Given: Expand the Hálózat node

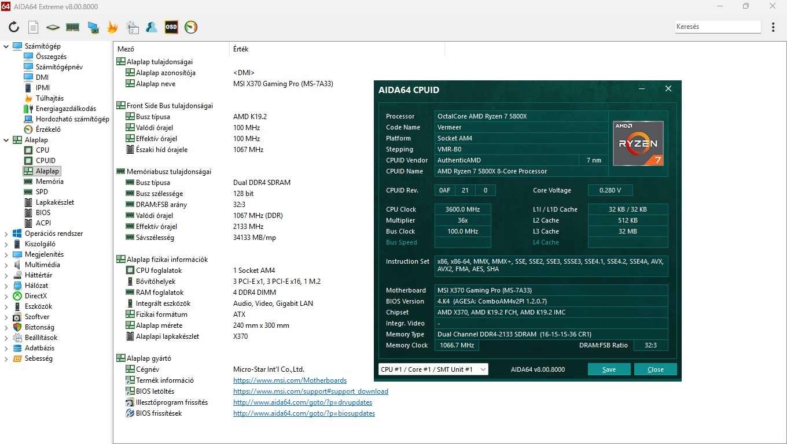Looking at the screenshot, I should [x=6, y=286].
